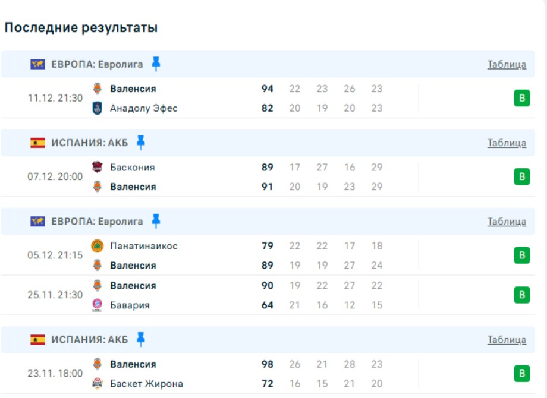Click the Анадолу Эфес team logo

[x=98, y=108]
